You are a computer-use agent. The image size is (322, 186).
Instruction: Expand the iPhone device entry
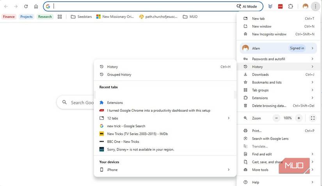point(164,170)
